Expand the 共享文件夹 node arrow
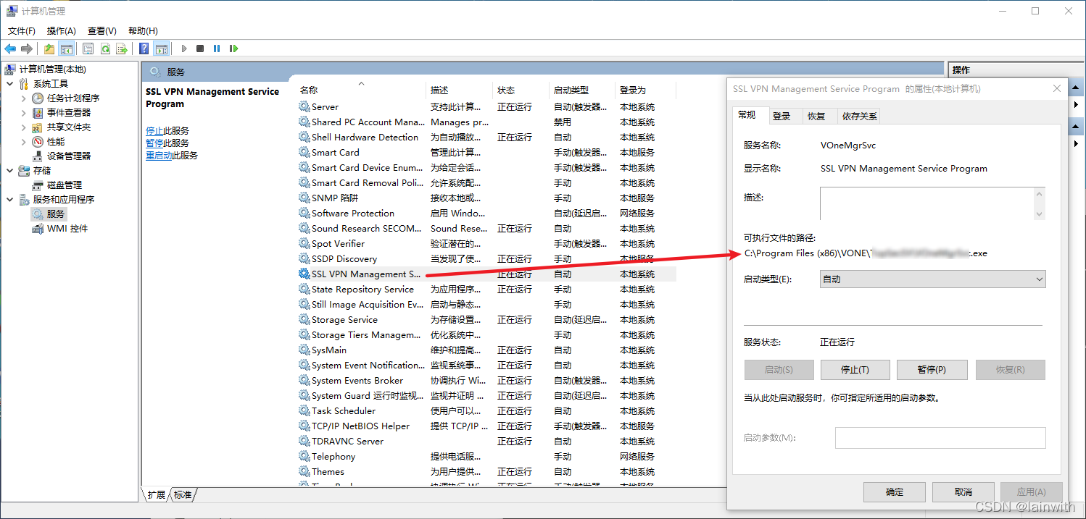 24,127
